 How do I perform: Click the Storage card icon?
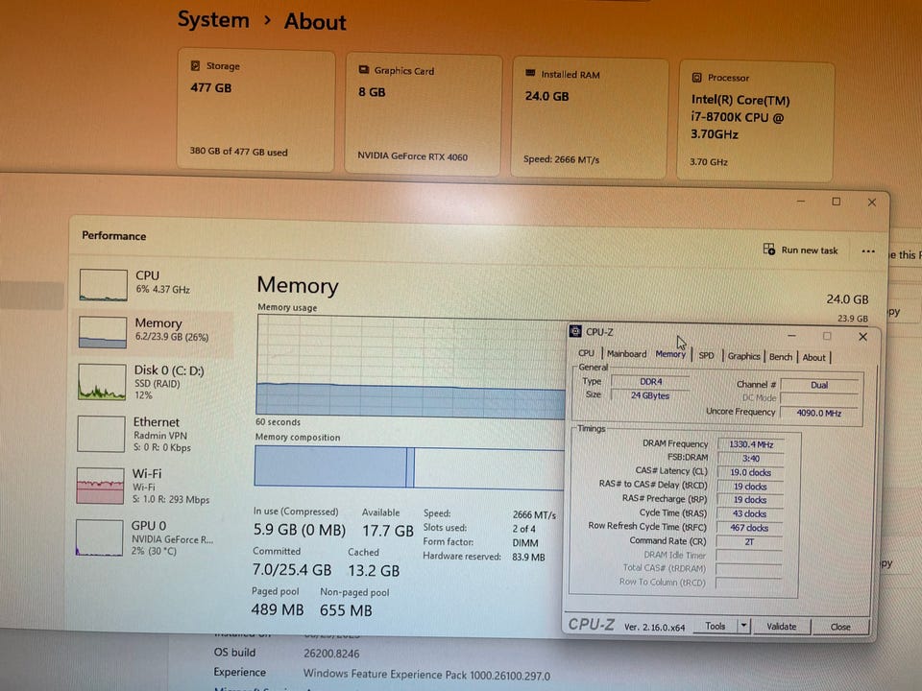196,66
